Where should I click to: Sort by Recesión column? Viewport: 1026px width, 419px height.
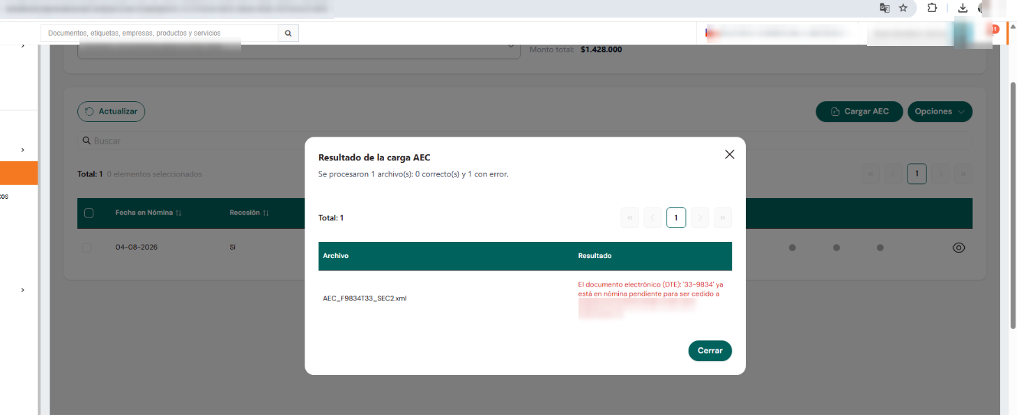coord(249,213)
